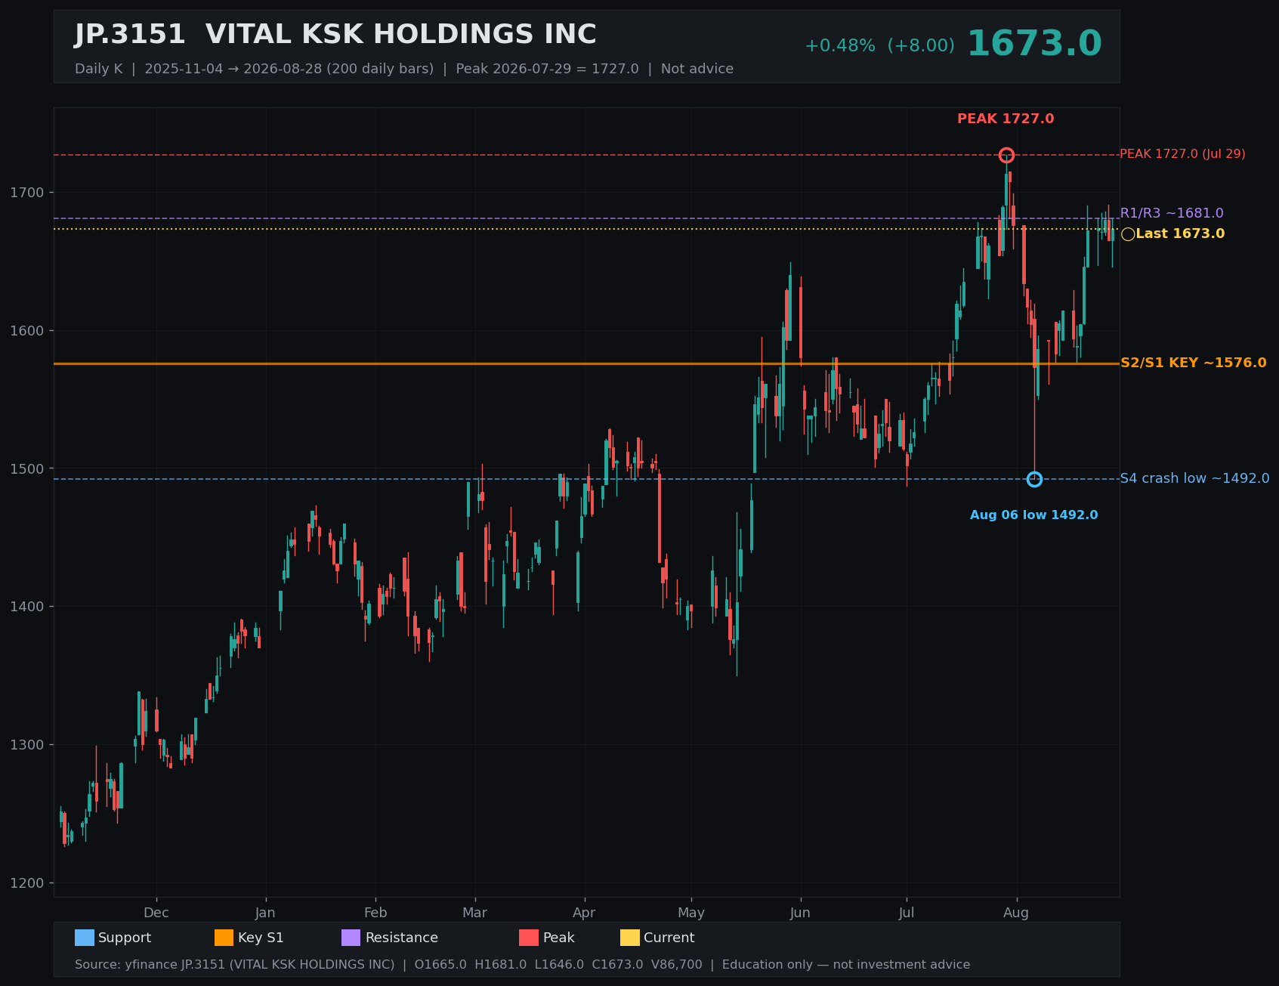Click the "S2/S1 KEY ~1576.0" label
The image size is (1279, 986).
point(1194,363)
